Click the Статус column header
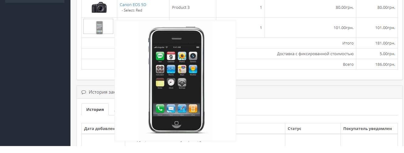Screen dimensions: 404x153 point(294,128)
